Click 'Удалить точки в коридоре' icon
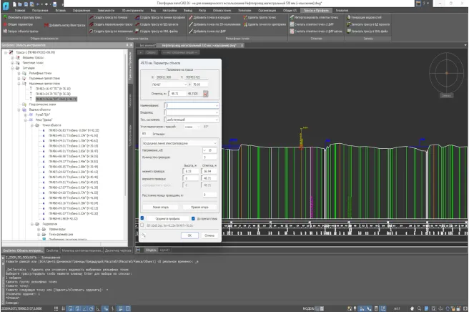The width and height of the screenshot is (469, 312). (206, 18)
